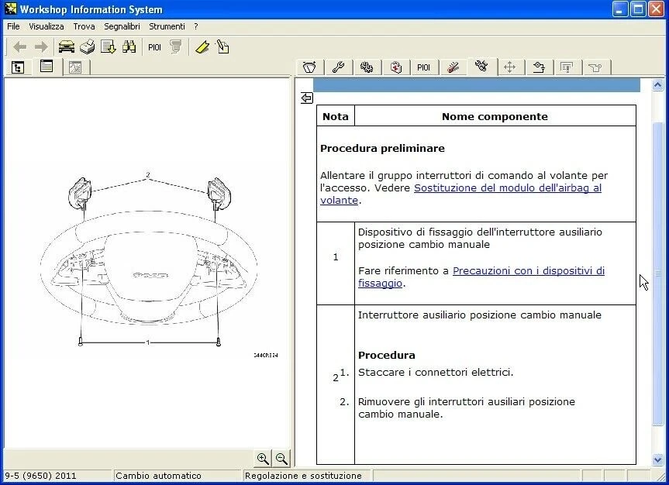Click the back navigation arrow

pyautogui.click(x=20, y=47)
